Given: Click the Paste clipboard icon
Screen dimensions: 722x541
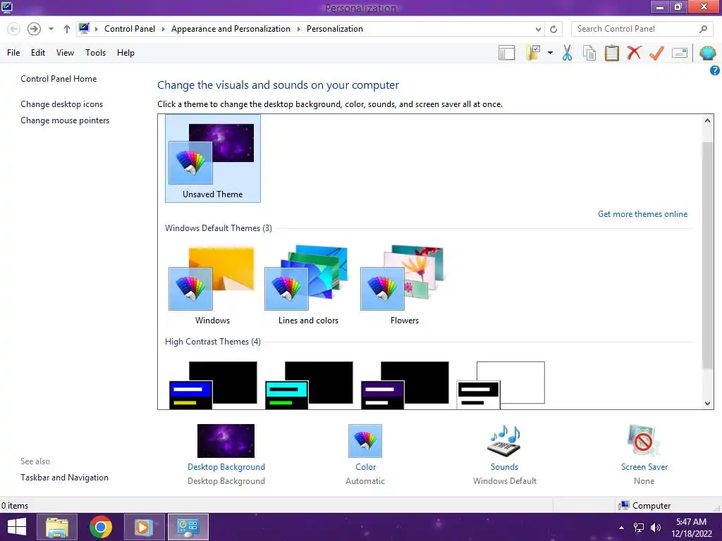Looking at the screenshot, I should tap(611, 53).
